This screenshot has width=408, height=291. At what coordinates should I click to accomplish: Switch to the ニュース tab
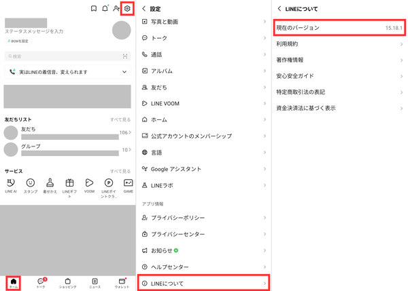(x=95, y=283)
